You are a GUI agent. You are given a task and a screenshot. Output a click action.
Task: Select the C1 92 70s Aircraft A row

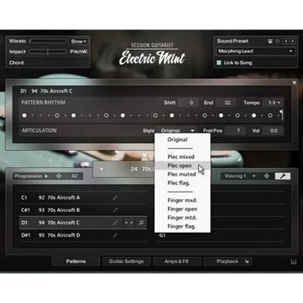83,197
